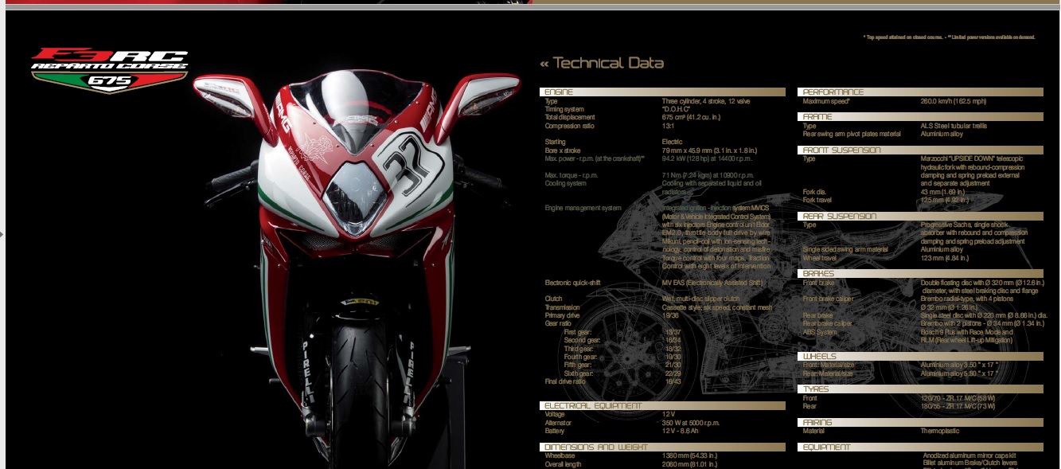Image resolution: width=1061 pixels, height=469 pixels.
Task: Click the "Compression ratio" label
Action: pyautogui.click(x=570, y=126)
